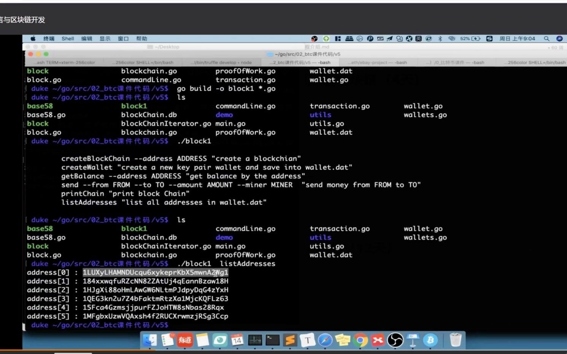Click the highlighted address[0] wallet string
Screen dimensions: 567x354
[156, 272]
